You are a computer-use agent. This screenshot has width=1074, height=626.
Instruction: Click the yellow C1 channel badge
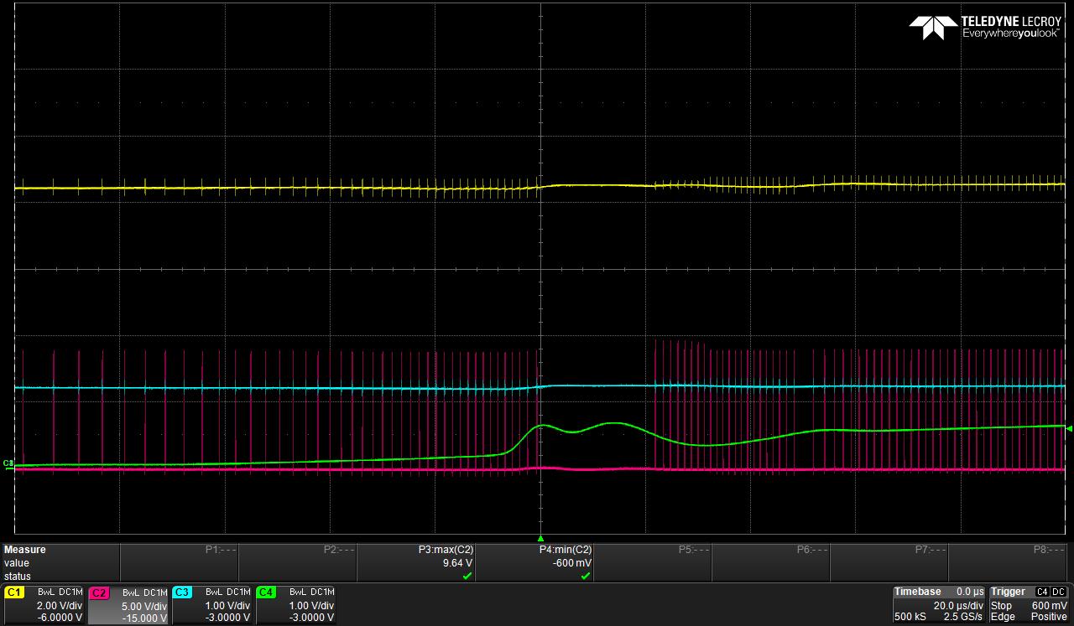click(x=13, y=592)
